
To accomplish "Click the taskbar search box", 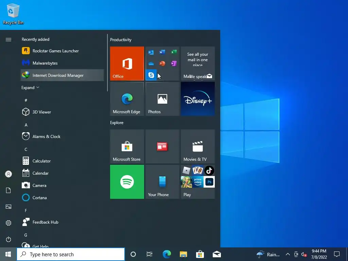I will [71, 254].
